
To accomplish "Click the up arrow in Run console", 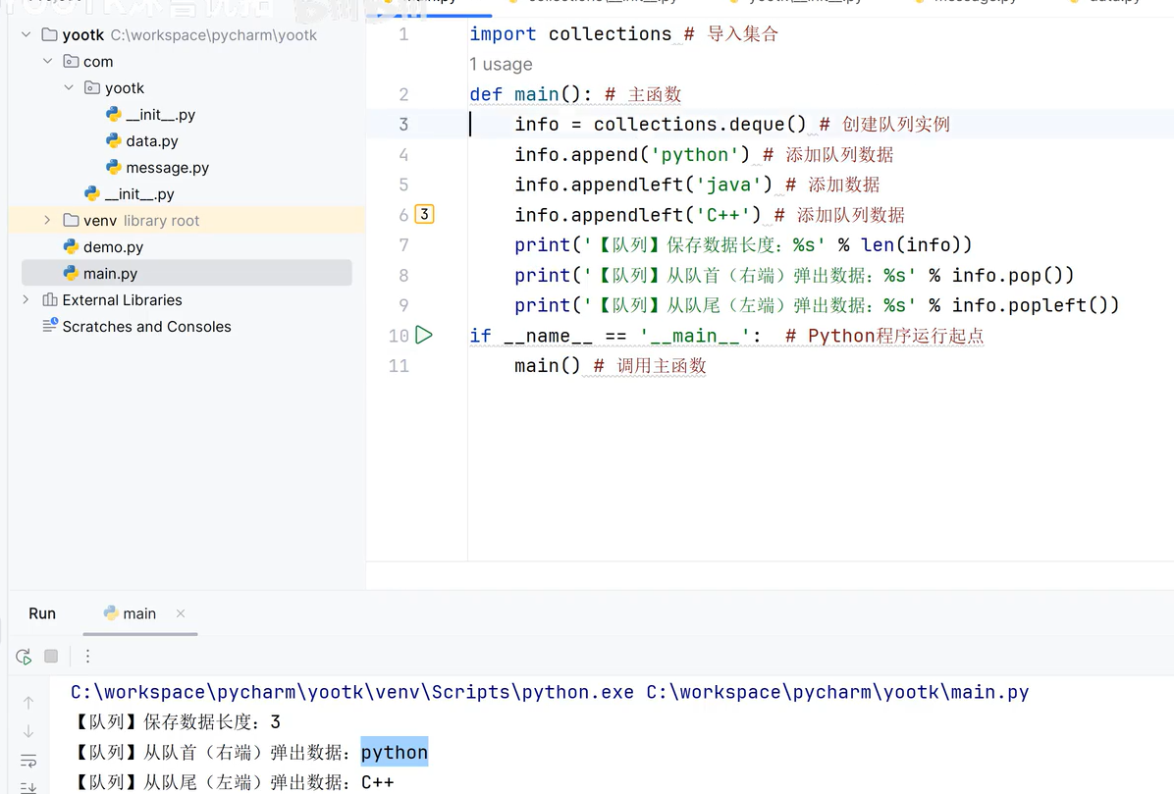I will pos(28,702).
